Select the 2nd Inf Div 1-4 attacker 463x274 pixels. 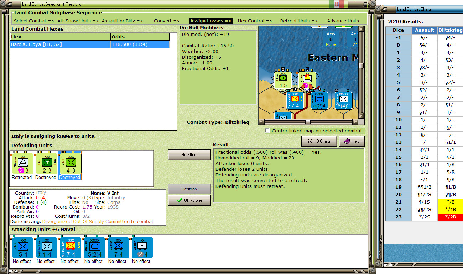(x=46, y=248)
